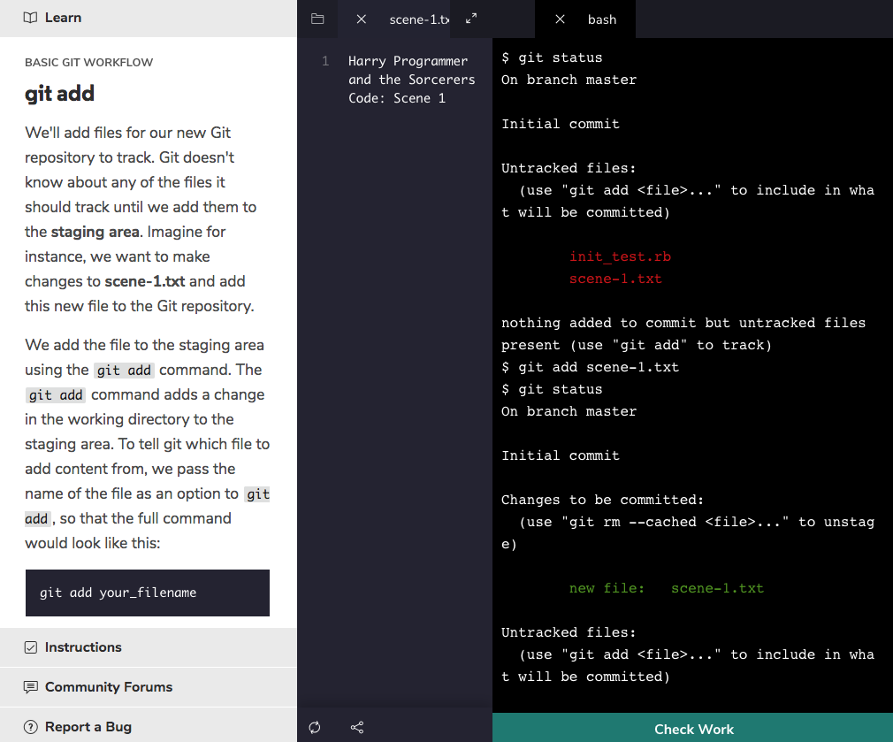
Task: Click the Report a Bug question icon
Action: 31,727
